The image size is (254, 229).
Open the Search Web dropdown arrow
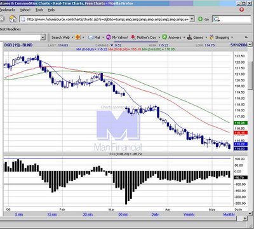[72, 38]
